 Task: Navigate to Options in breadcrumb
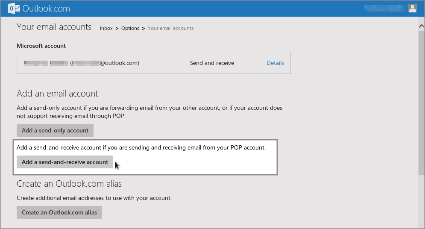coord(130,28)
